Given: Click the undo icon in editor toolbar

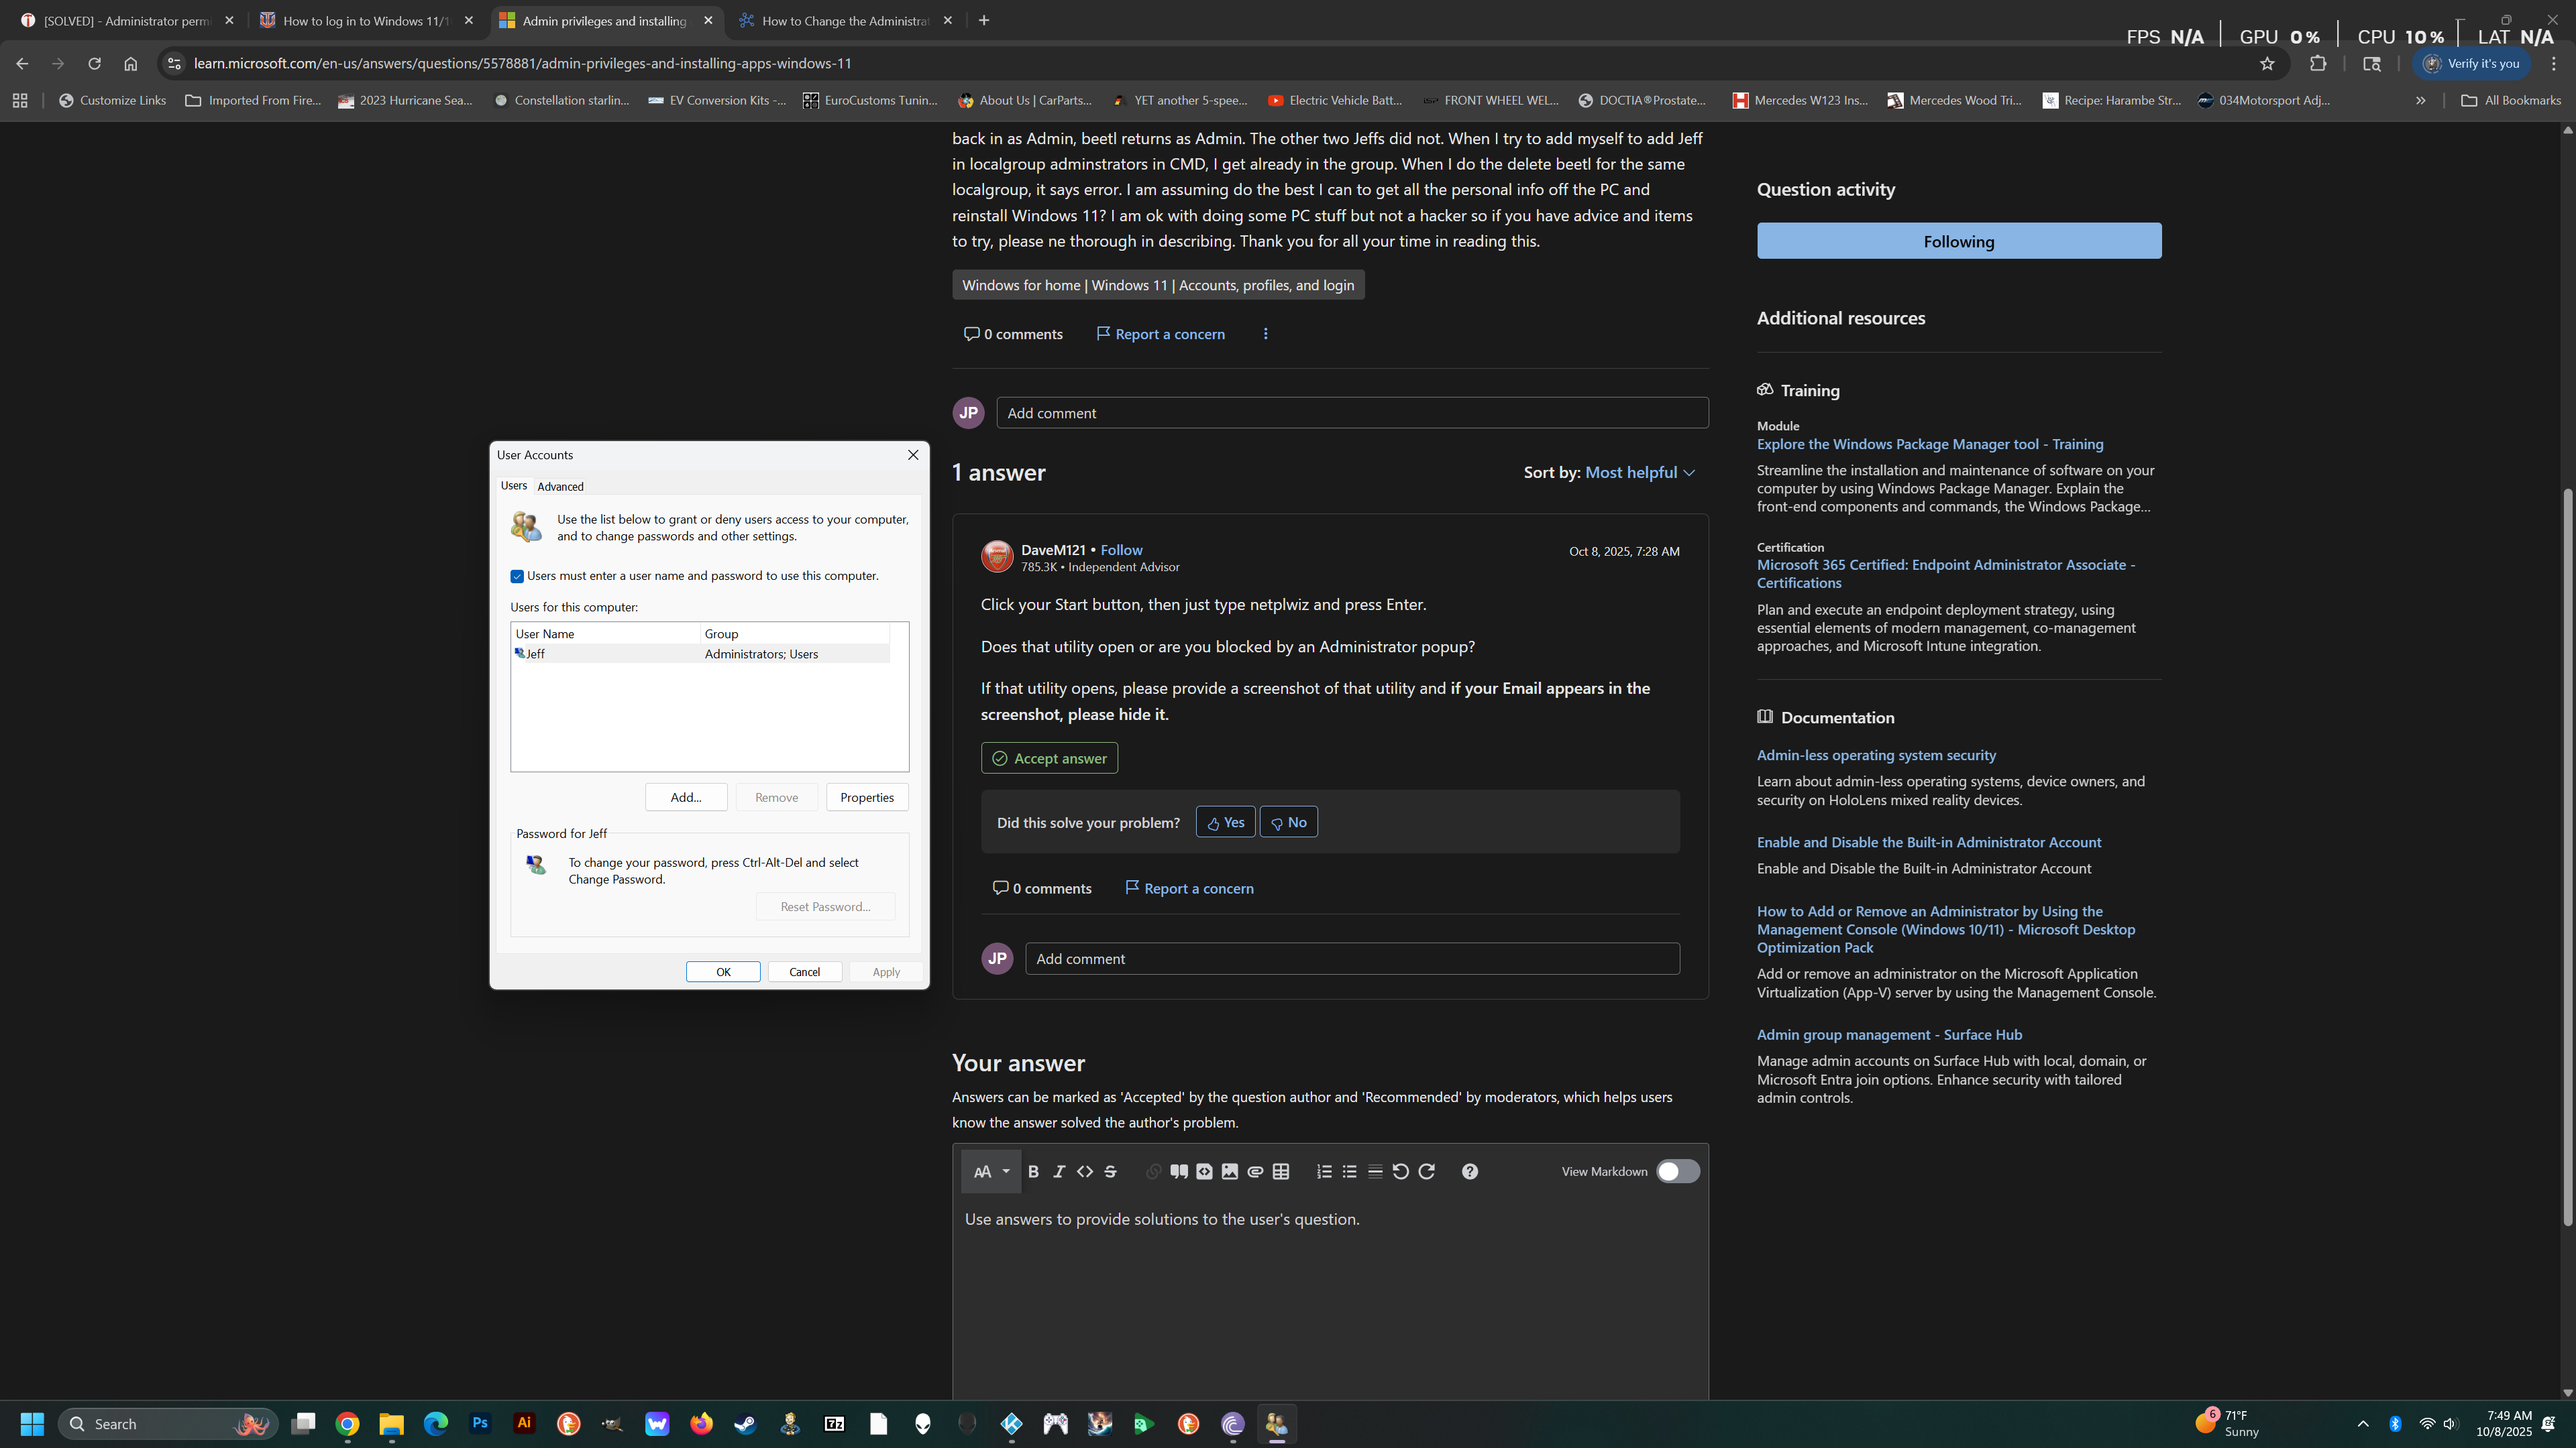Looking at the screenshot, I should click(x=1401, y=1171).
